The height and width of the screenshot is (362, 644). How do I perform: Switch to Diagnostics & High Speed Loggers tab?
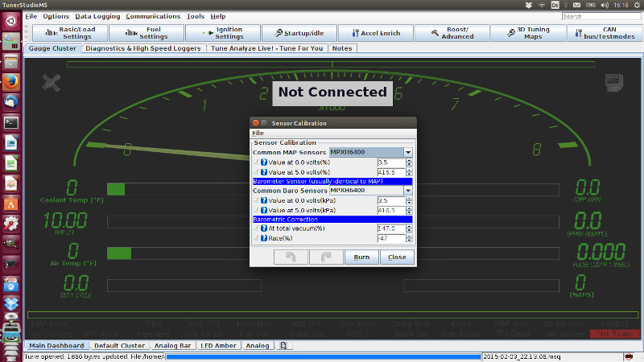(x=142, y=48)
